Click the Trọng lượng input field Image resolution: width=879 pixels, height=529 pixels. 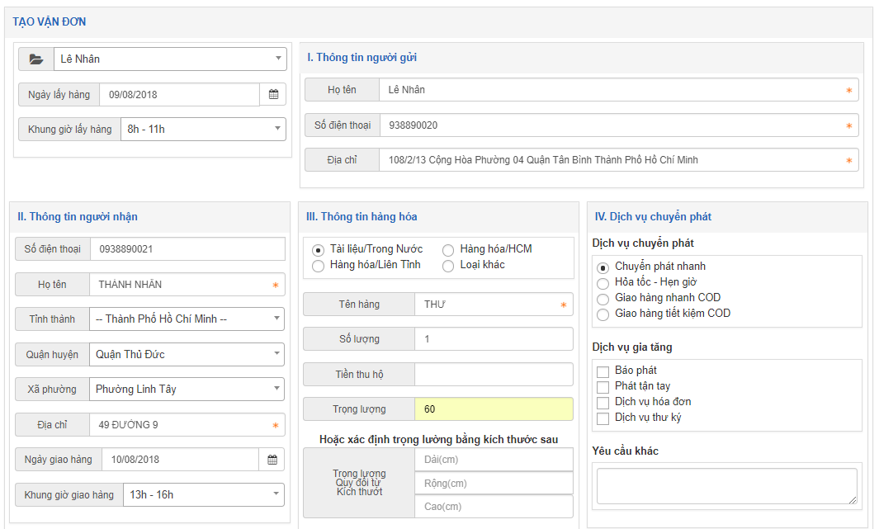click(x=493, y=409)
